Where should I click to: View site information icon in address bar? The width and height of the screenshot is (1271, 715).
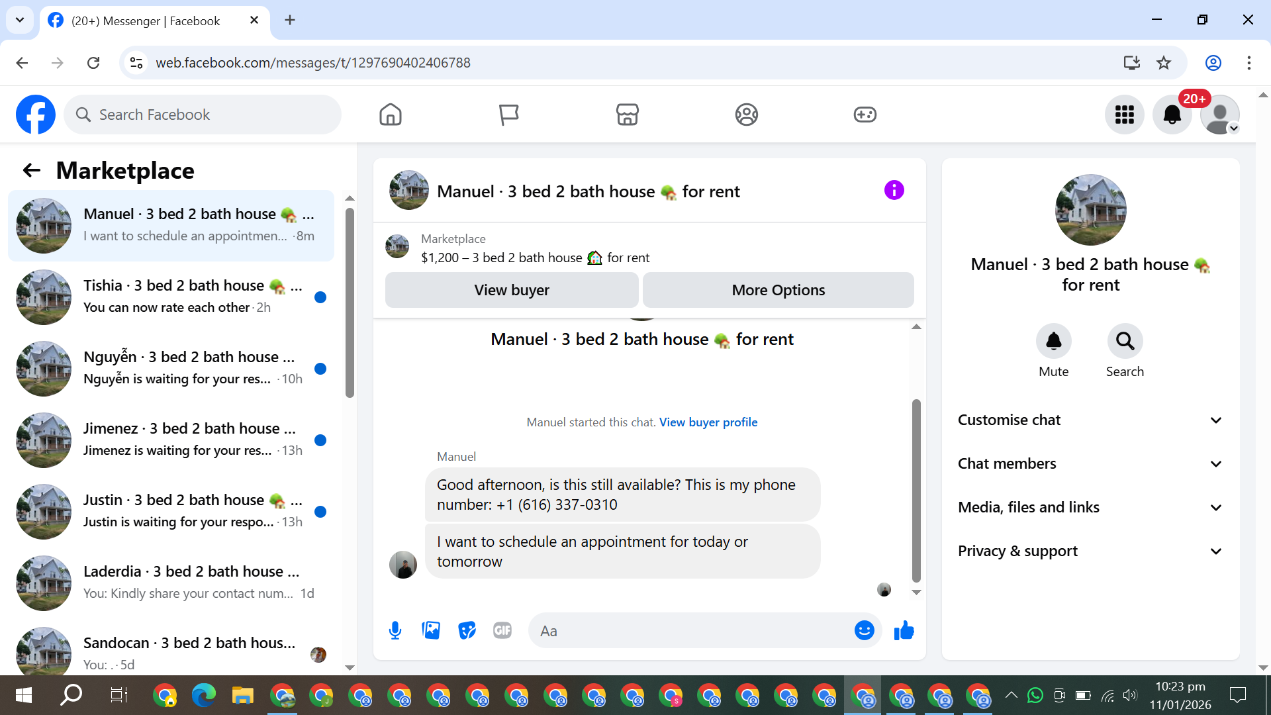click(x=136, y=63)
